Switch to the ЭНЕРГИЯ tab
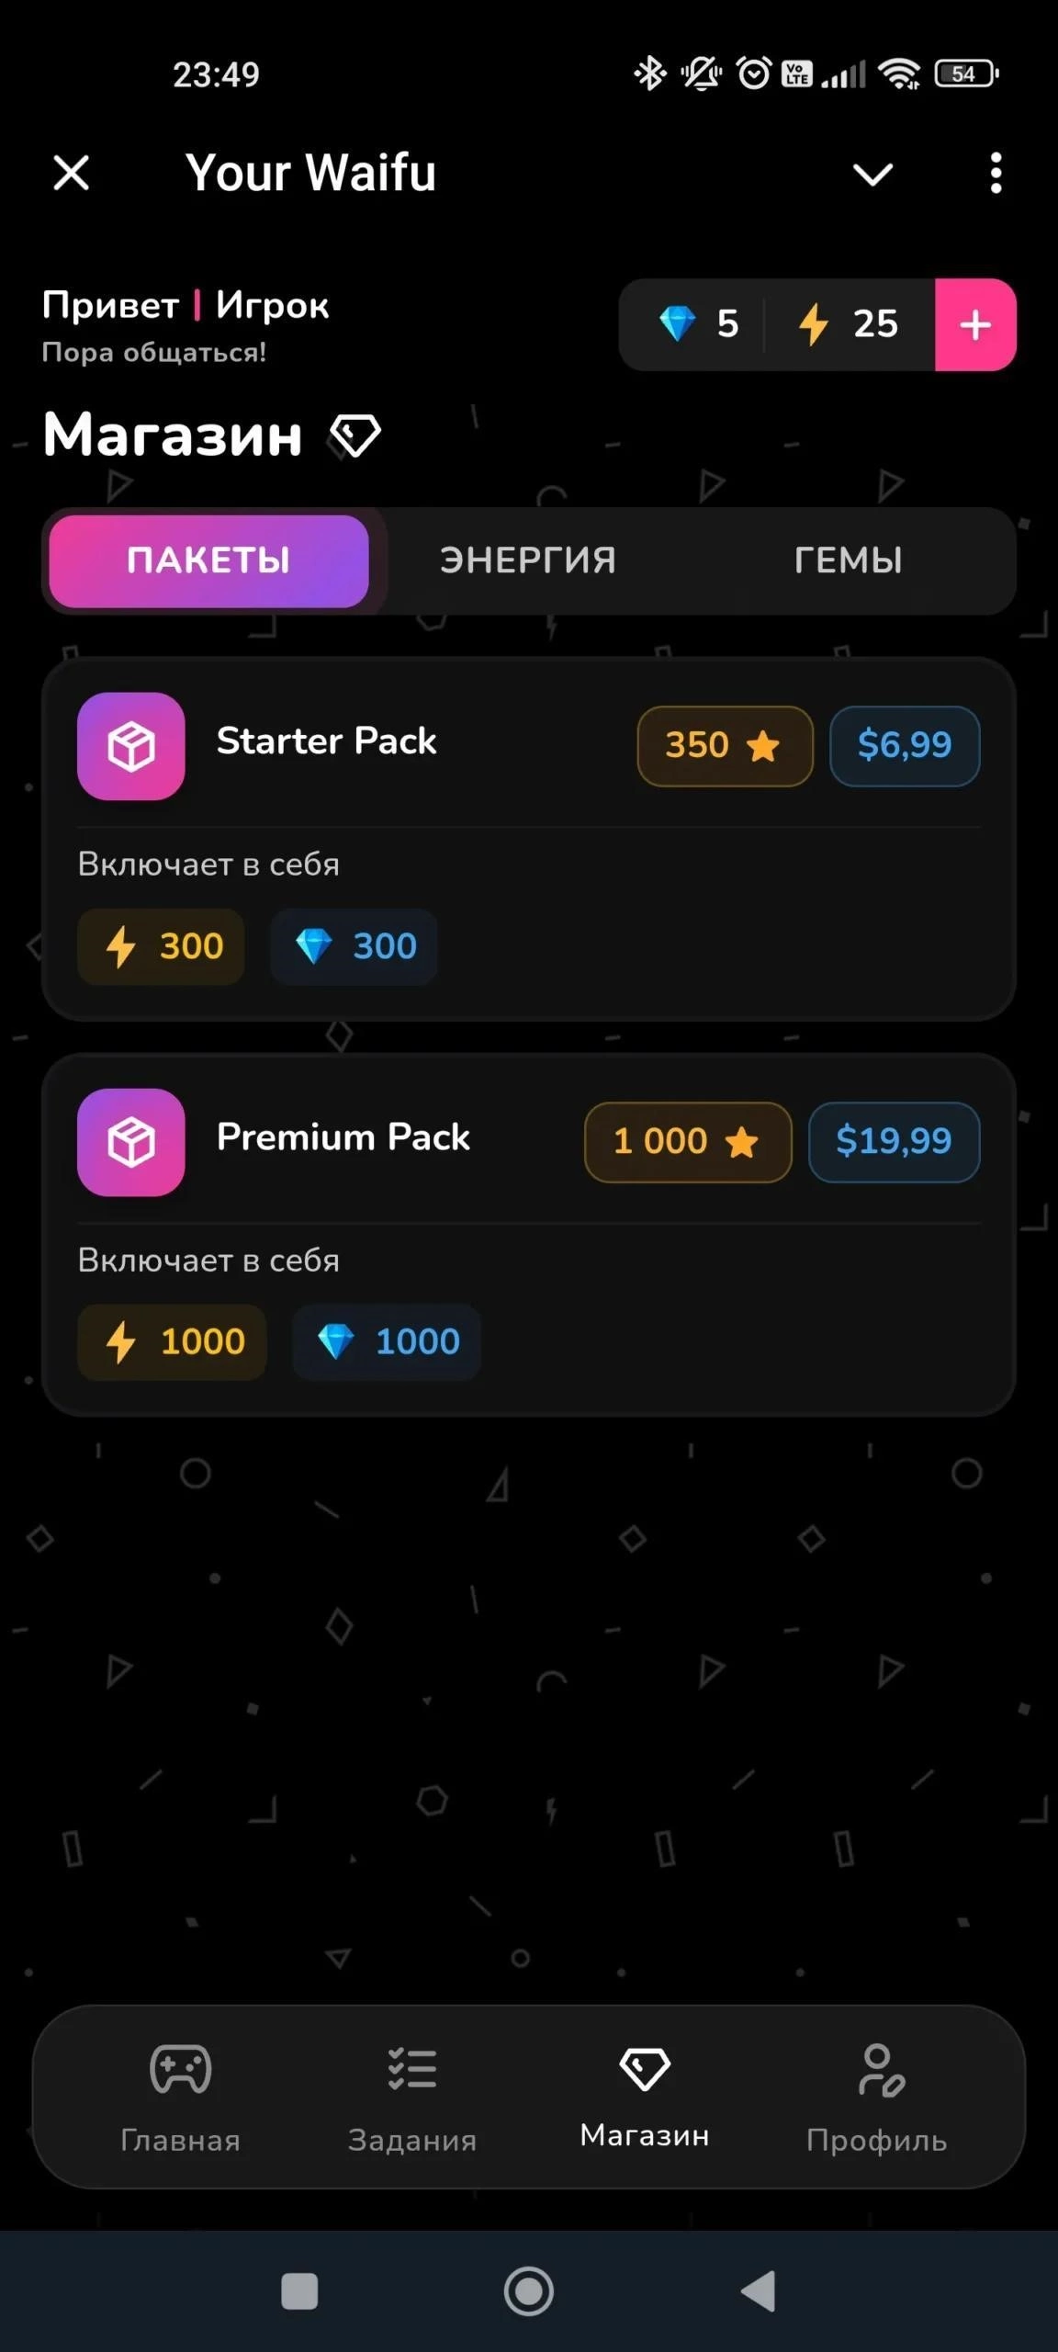This screenshot has width=1058, height=2352. click(528, 560)
